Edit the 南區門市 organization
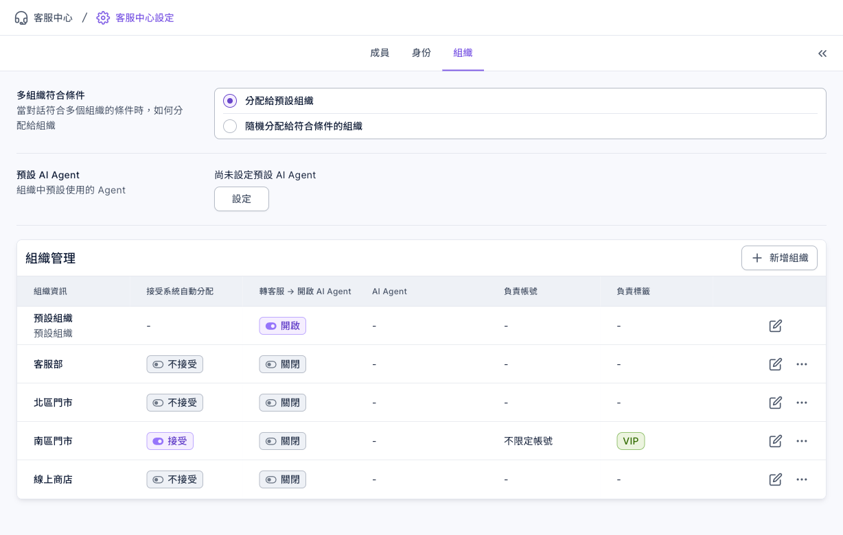The width and height of the screenshot is (843, 535). (x=776, y=441)
